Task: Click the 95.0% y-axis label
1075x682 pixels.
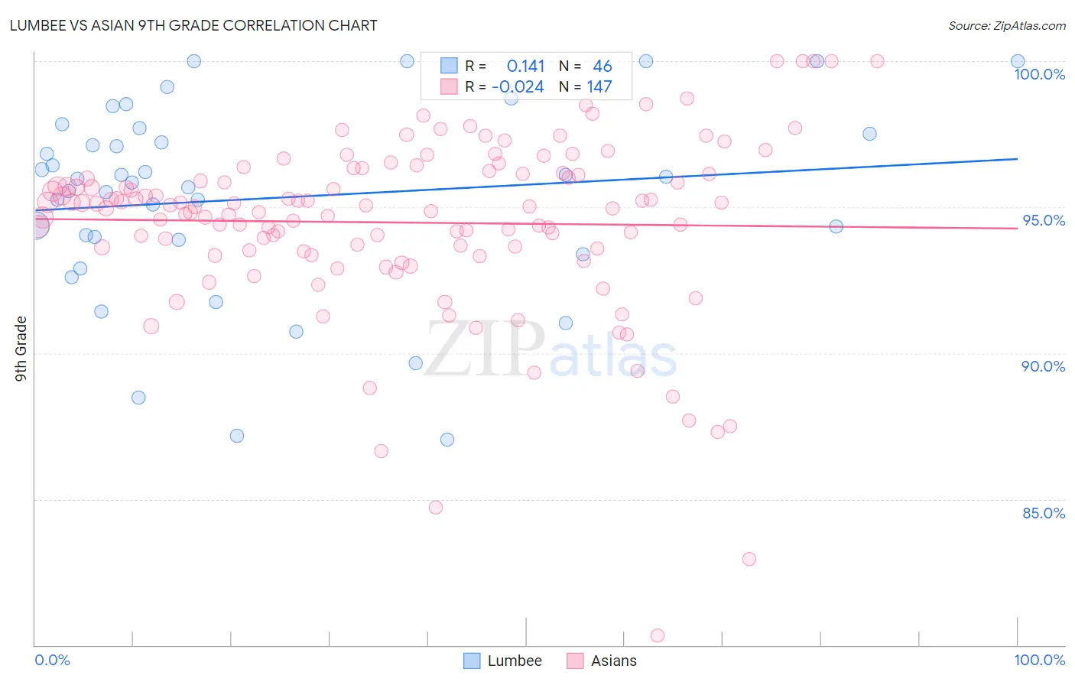Action: tap(1044, 220)
